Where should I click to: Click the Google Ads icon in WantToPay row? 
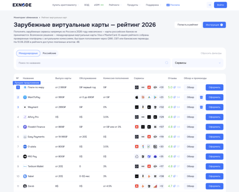pyautogui.click(x=149, y=97)
